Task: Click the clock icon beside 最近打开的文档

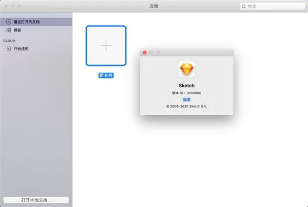Action: tap(9, 22)
